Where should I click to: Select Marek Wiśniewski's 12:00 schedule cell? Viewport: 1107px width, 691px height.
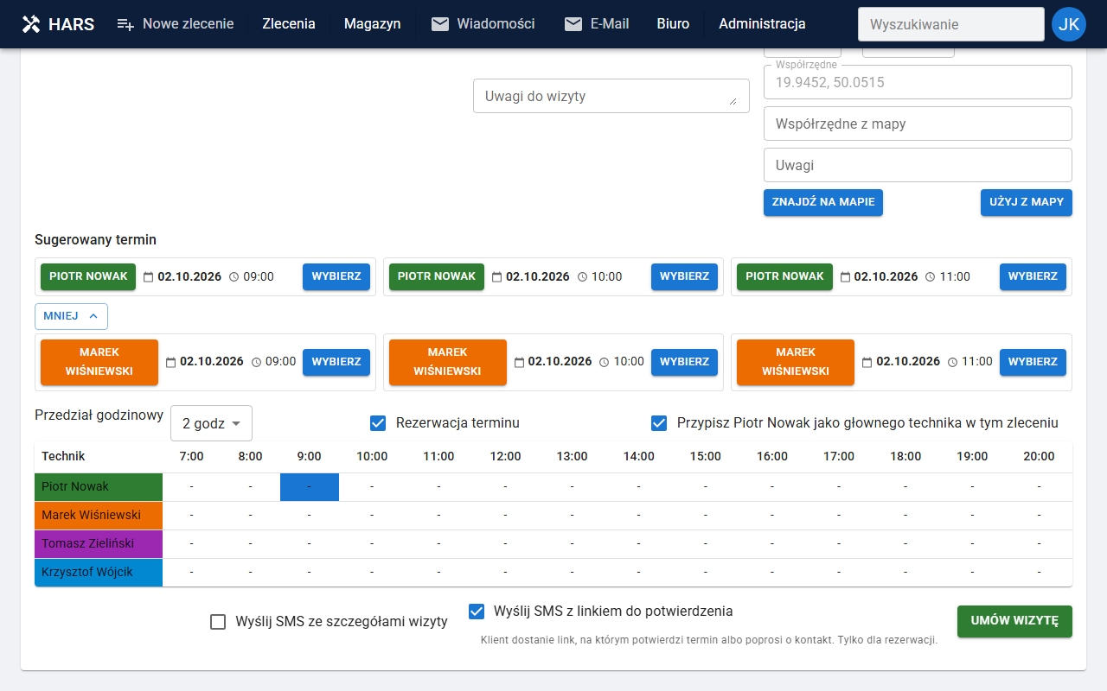[505, 516]
